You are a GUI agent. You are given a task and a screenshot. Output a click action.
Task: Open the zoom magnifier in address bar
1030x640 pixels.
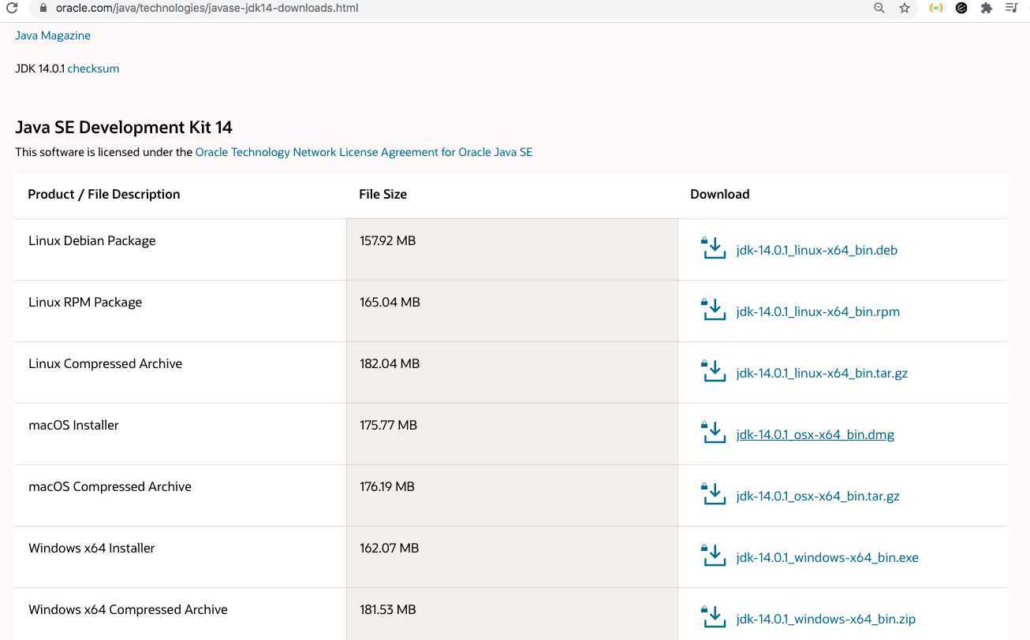[879, 8]
